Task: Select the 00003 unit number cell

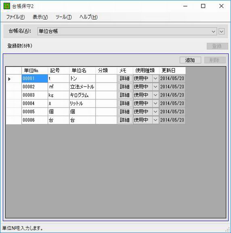Action: click(35, 95)
